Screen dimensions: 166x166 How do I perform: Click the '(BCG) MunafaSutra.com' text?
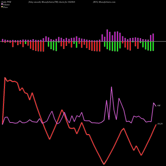[104, 2]
